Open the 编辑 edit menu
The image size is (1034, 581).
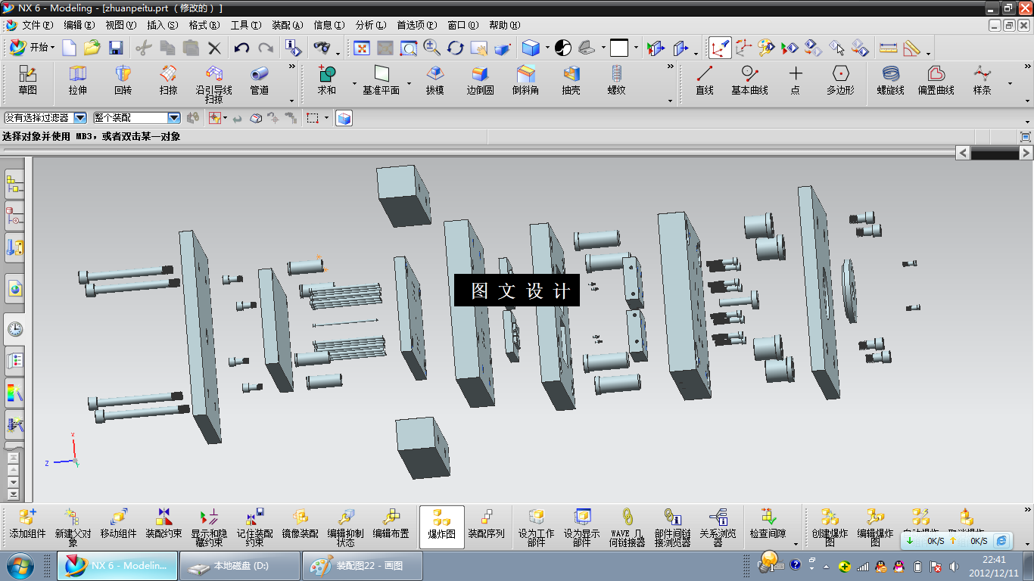coord(79,25)
